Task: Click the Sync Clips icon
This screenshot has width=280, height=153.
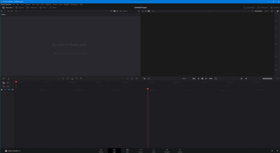Action: point(16,11)
